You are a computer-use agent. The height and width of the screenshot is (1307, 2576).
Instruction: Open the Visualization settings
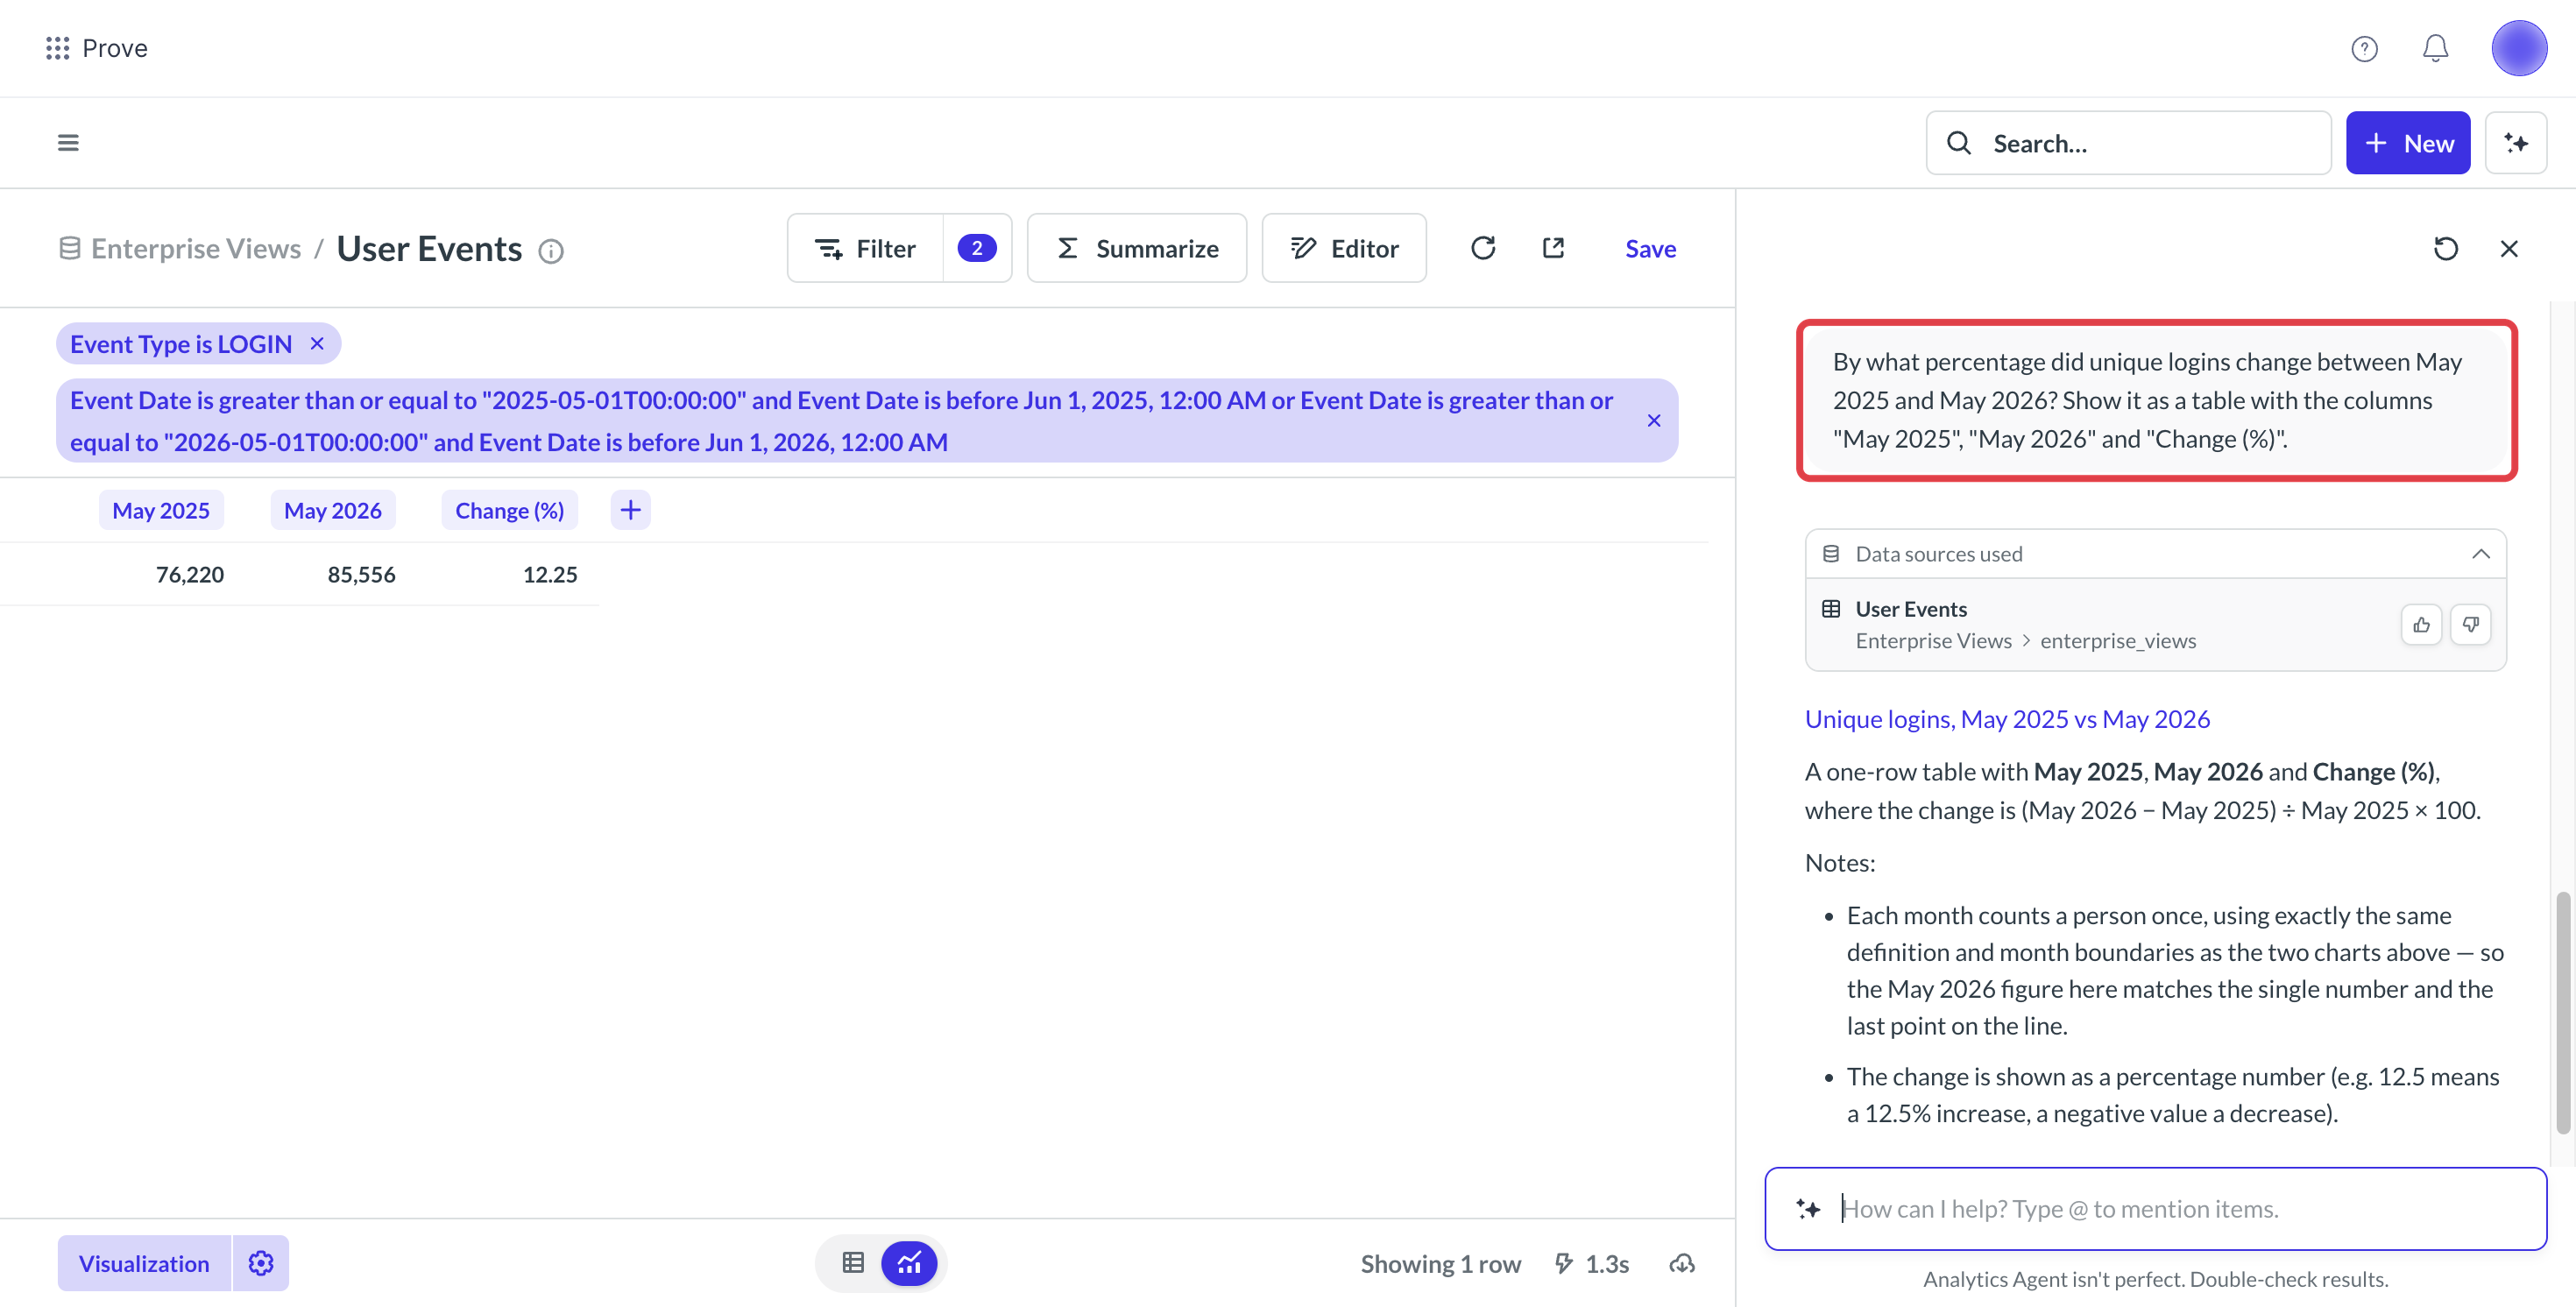[144, 1263]
